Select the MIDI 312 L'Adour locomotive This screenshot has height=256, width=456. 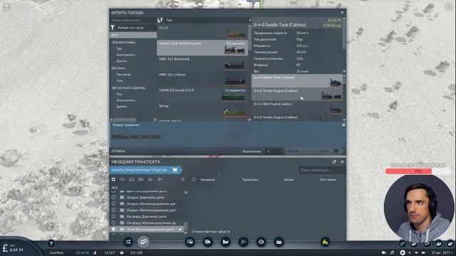pyautogui.click(x=202, y=79)
